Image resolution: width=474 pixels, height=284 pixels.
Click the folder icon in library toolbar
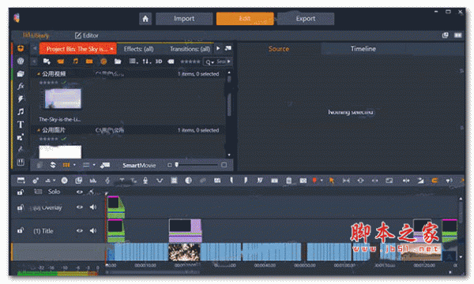pos(118,62)
